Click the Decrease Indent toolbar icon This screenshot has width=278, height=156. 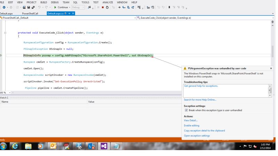point(148,7)
